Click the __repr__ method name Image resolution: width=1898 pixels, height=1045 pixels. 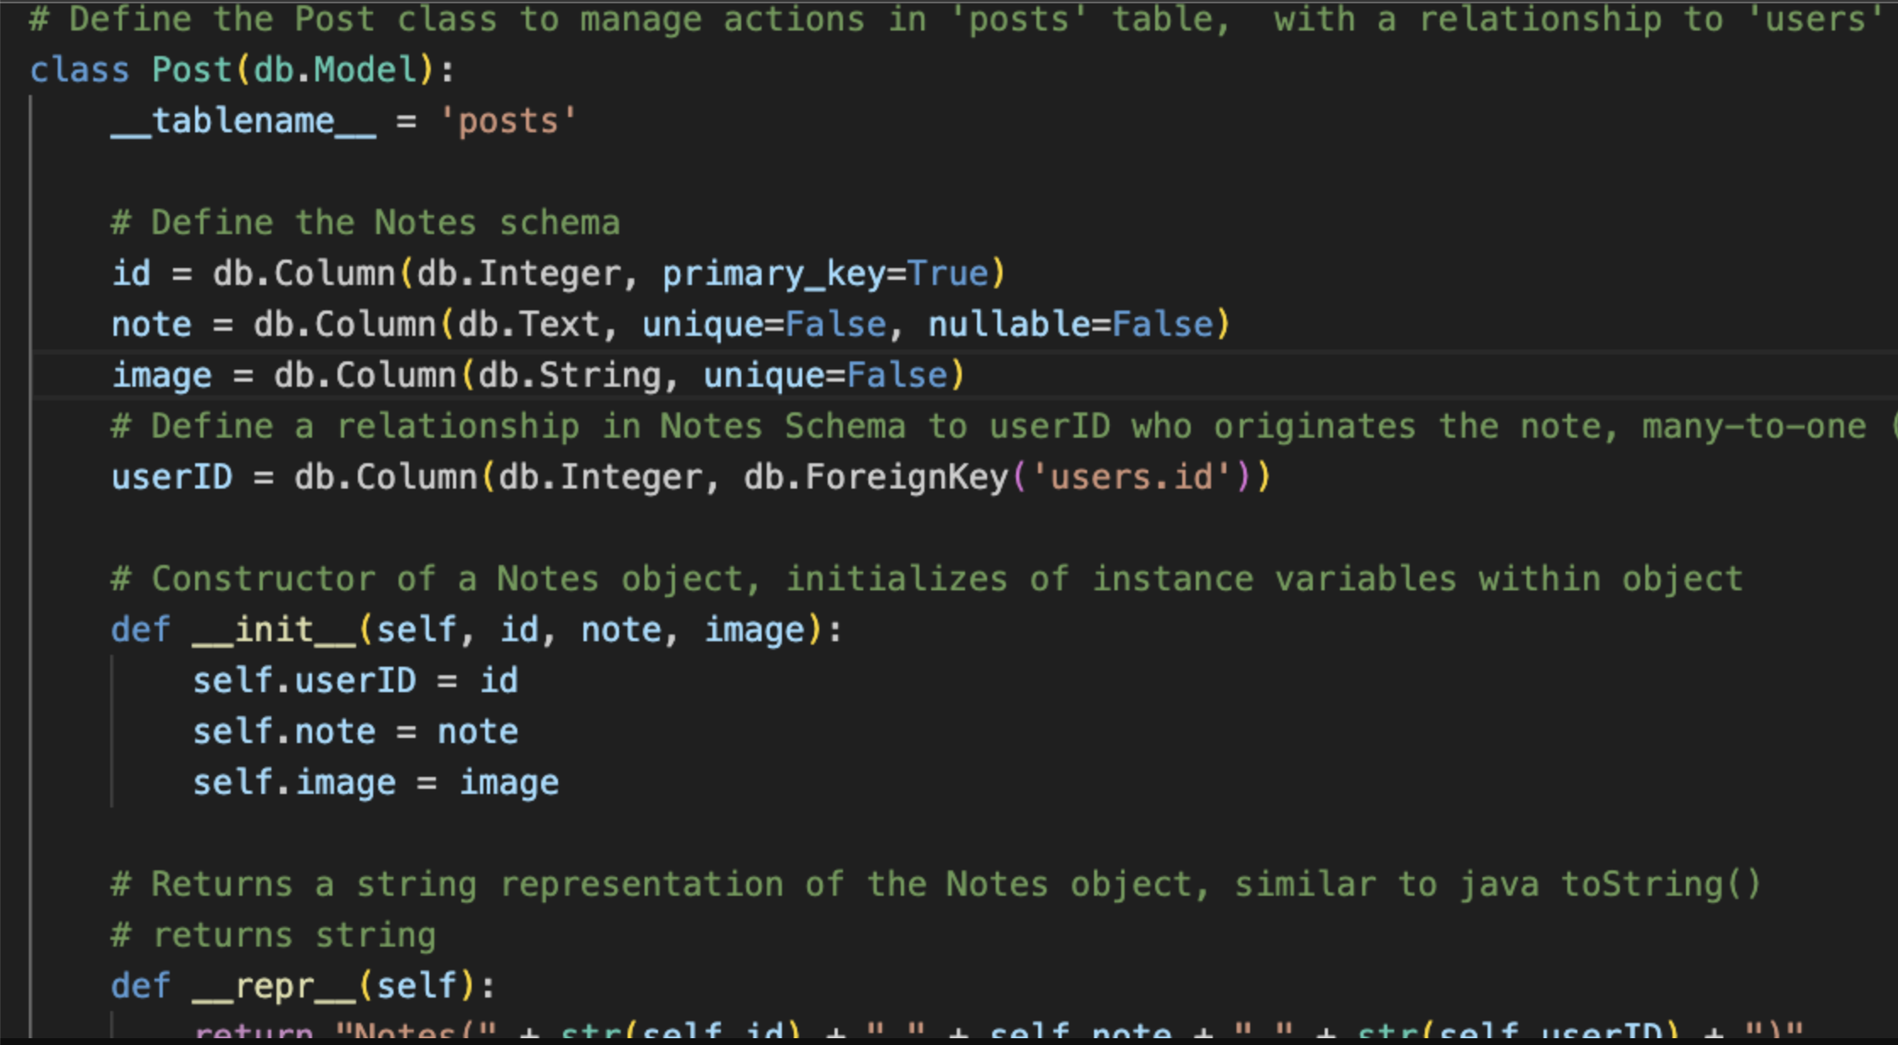(274, 986)
